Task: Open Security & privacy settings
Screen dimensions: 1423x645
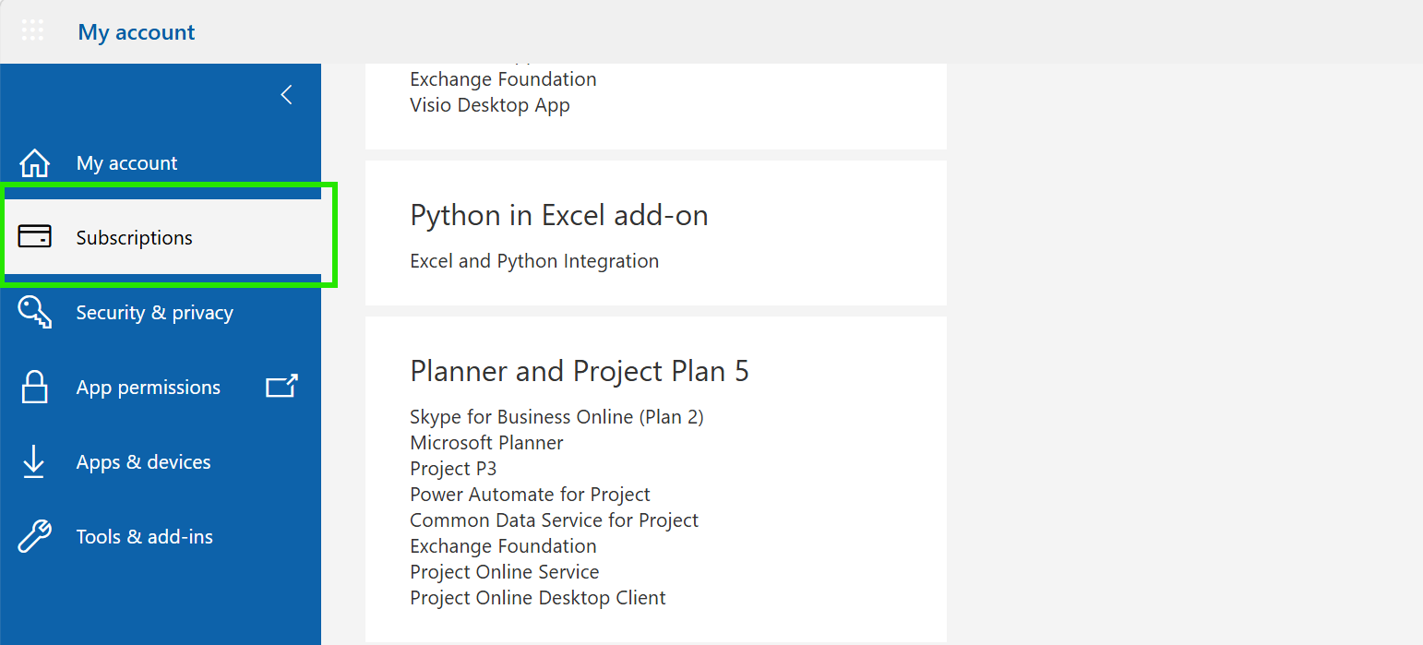Action: (161, 313)
